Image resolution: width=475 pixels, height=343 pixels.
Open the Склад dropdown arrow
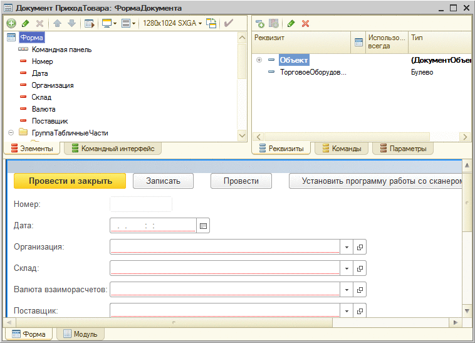pyautogui.click(x=347, y=268)
